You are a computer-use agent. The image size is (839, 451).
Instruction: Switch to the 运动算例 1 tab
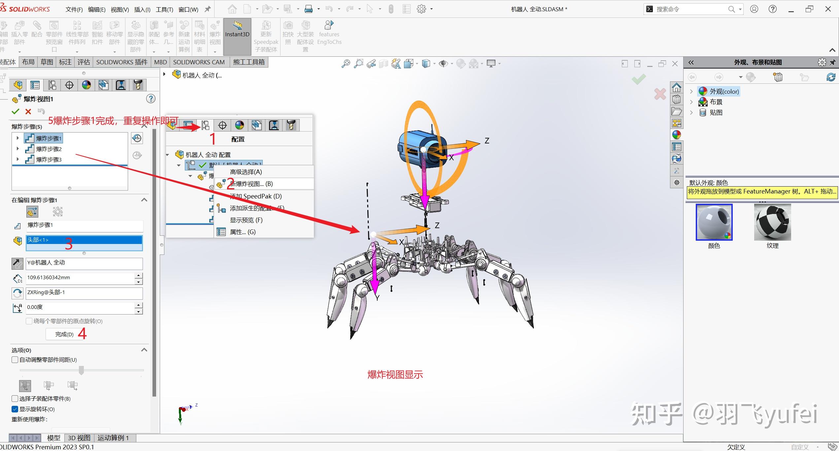coord(113,438)
